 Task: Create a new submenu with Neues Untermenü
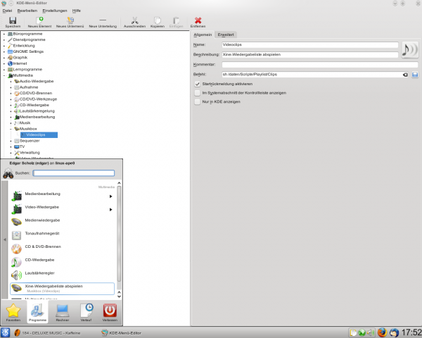[x=70, y=22]
